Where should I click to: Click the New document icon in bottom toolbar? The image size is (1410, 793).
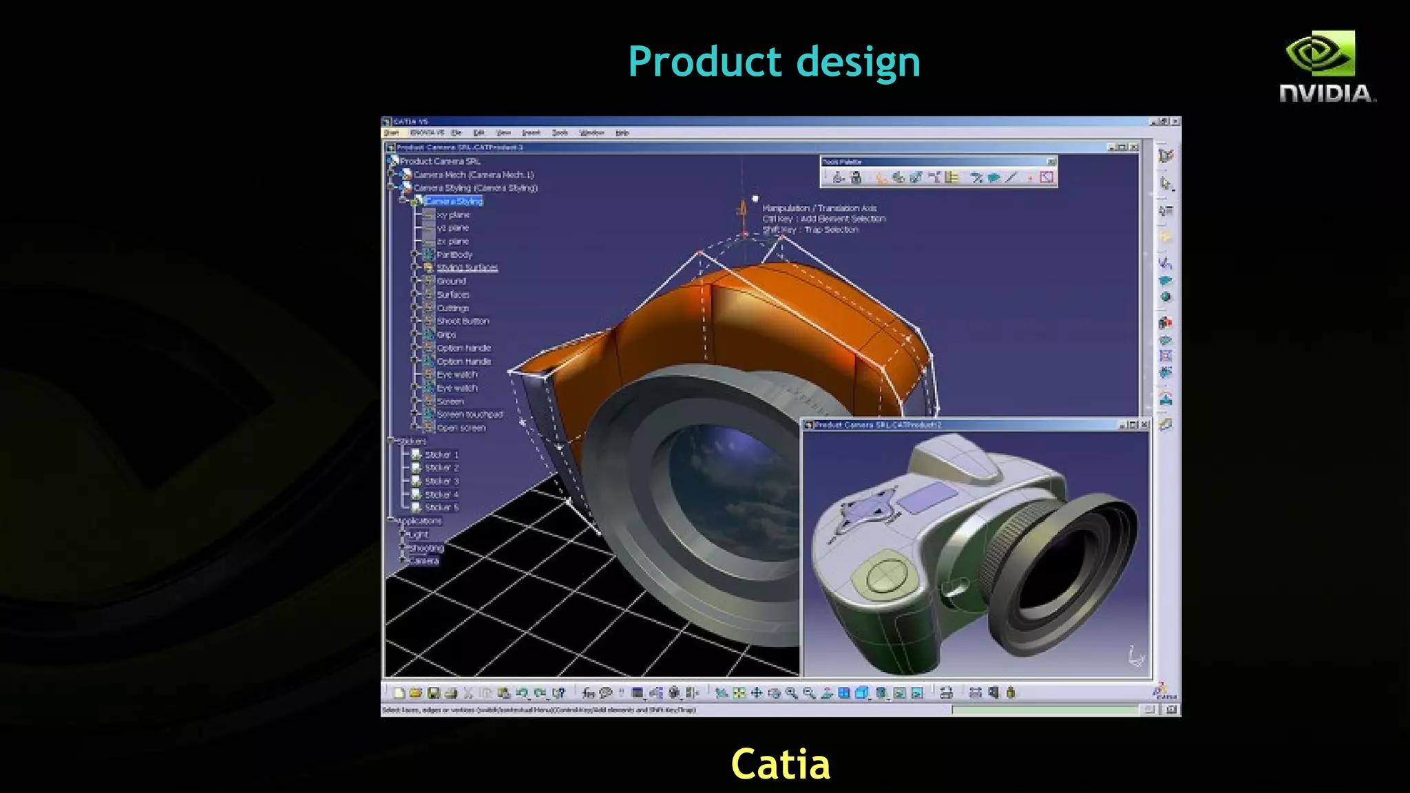click(399, 692)
